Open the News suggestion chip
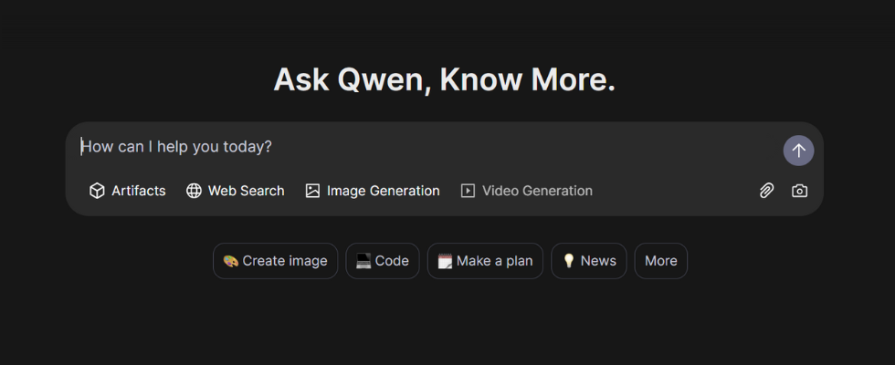895x365 pixels. coord(598,261)
